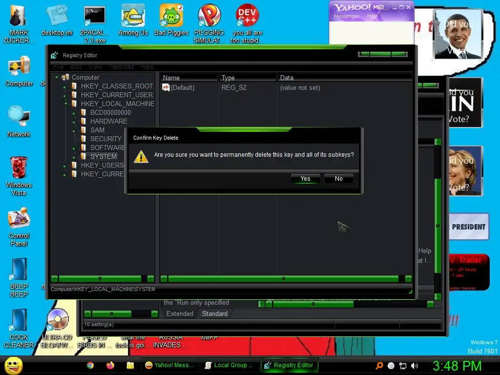This screenshot has width=500, height=375.
Task: Click the orange search tray icon
Action: (379, 366)
